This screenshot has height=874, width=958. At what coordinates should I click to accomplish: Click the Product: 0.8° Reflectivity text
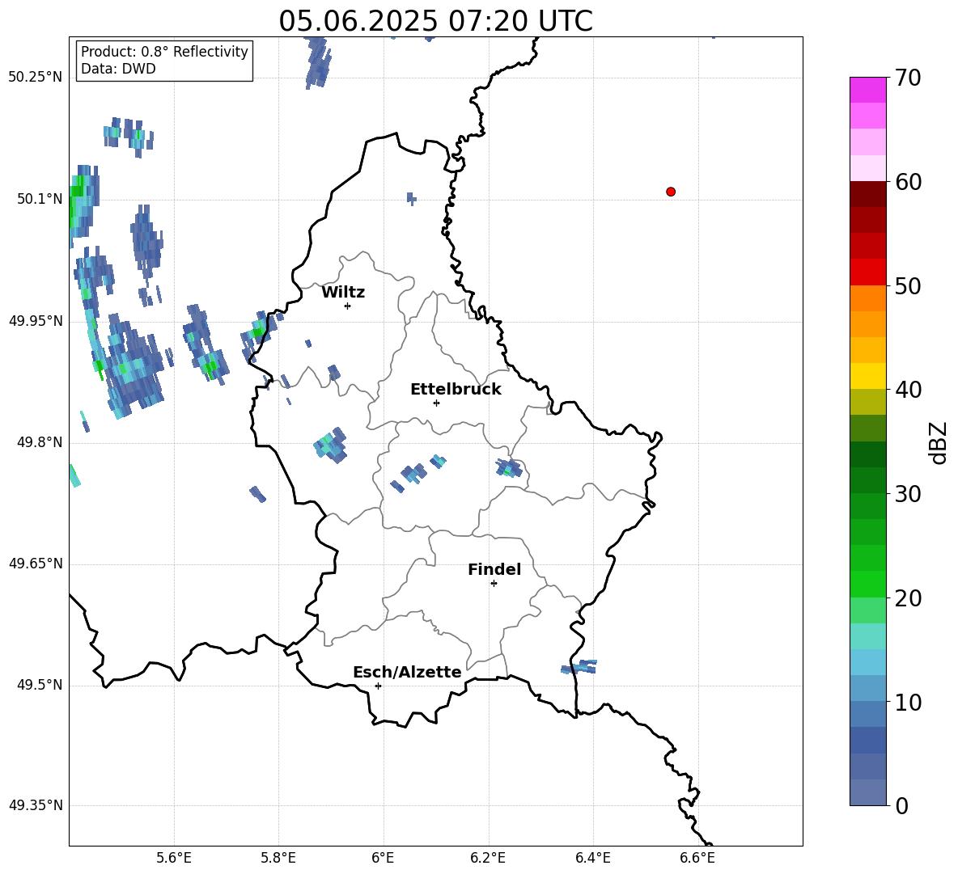coord(164,52)
